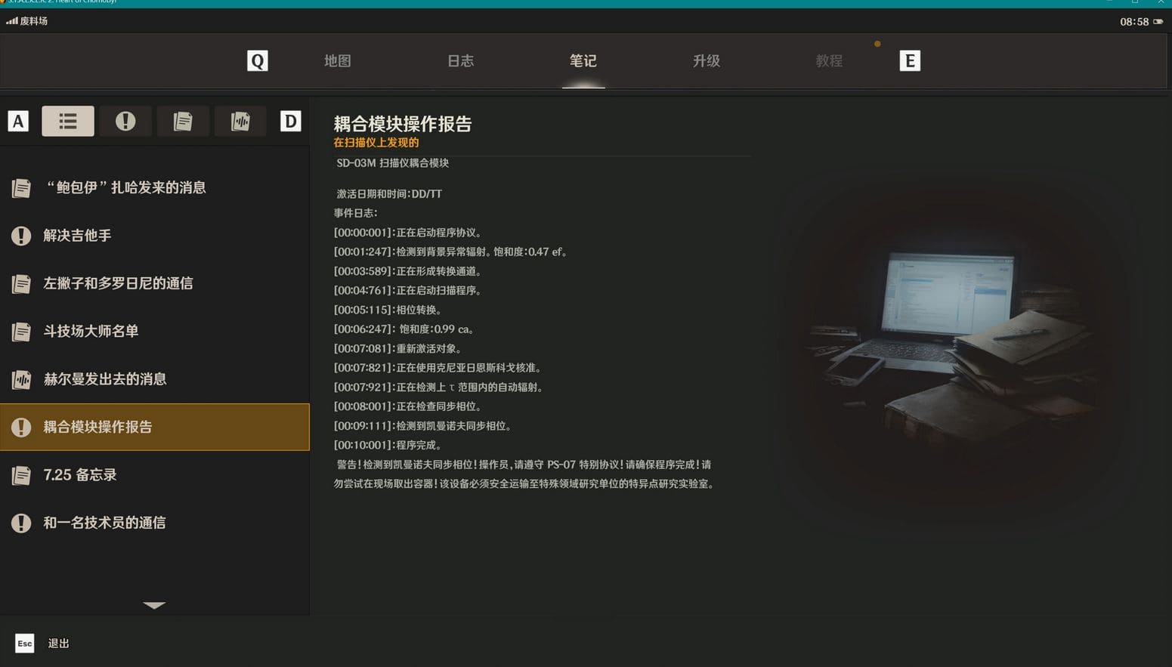Filter notes by exclamation mark category
This screenshot has height=667, width=1172.
[125, 121]
